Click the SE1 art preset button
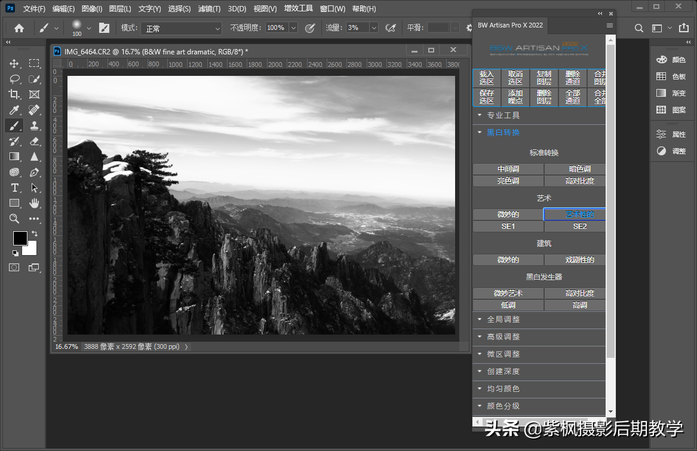697x451 pixels. 508,226
